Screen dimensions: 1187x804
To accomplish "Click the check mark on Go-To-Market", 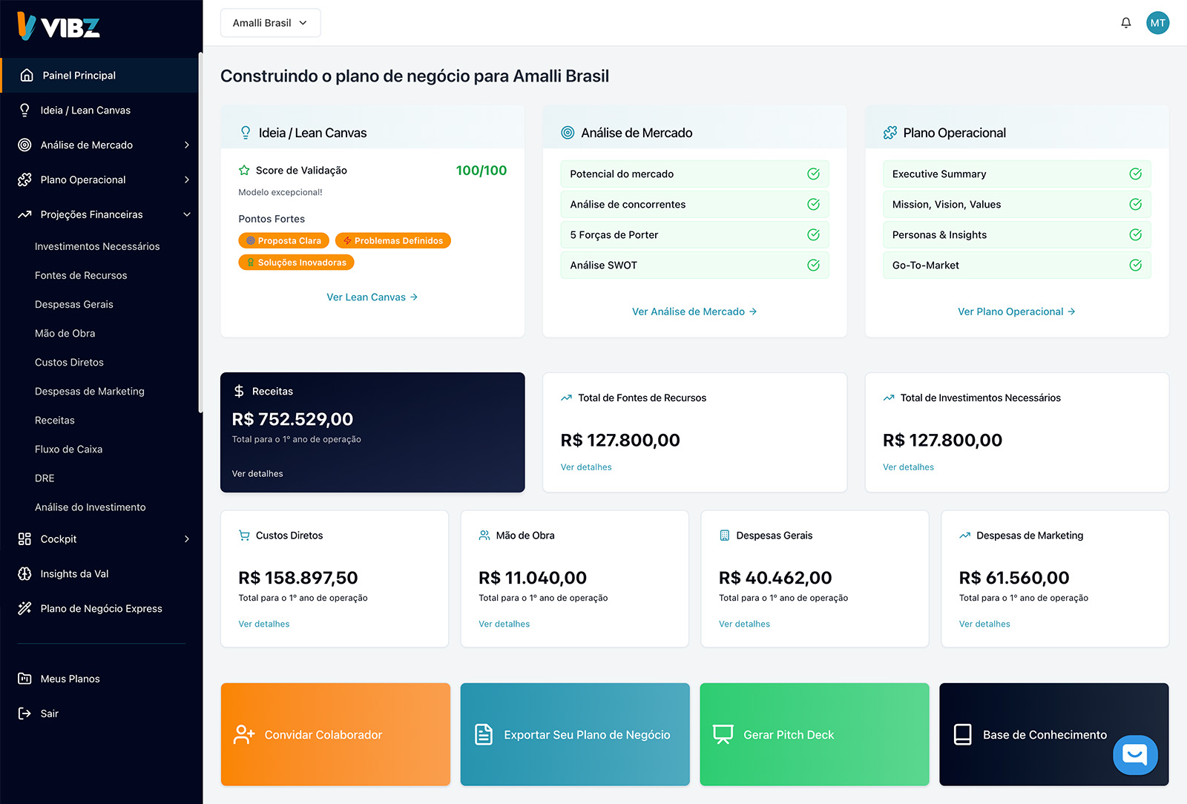I will tap(1135, 265).
